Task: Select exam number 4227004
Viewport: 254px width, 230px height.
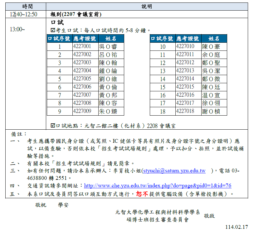Action: [82, 70]
